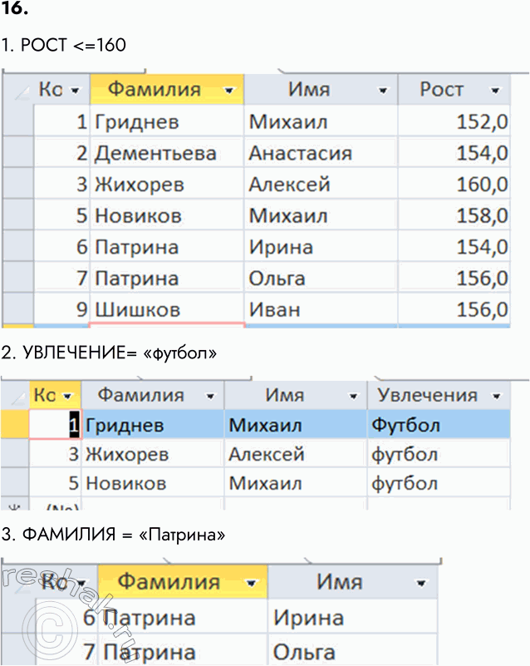Select the row selector for Гриднев in the football table
The image size is (530, 666).
[x=14, y=426]
